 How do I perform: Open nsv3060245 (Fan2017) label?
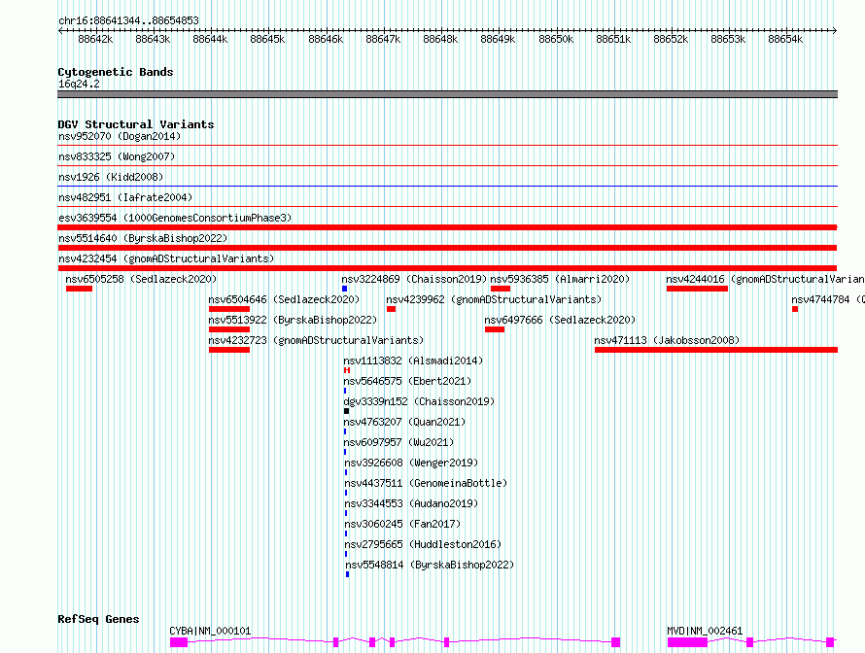[x=402, y=524]
